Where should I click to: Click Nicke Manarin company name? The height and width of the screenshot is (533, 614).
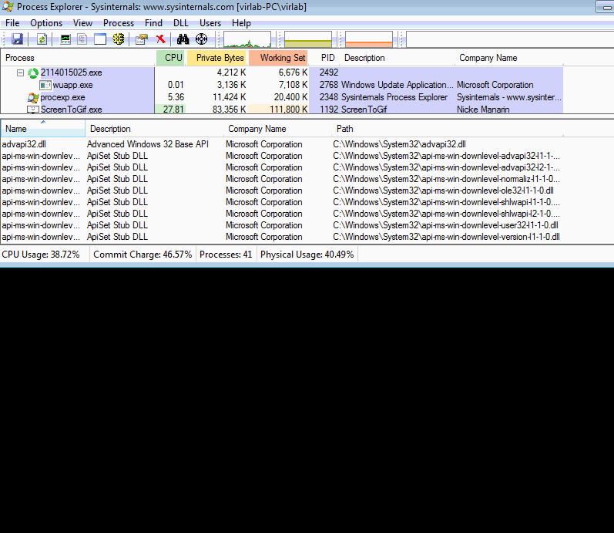coord(483,110)
